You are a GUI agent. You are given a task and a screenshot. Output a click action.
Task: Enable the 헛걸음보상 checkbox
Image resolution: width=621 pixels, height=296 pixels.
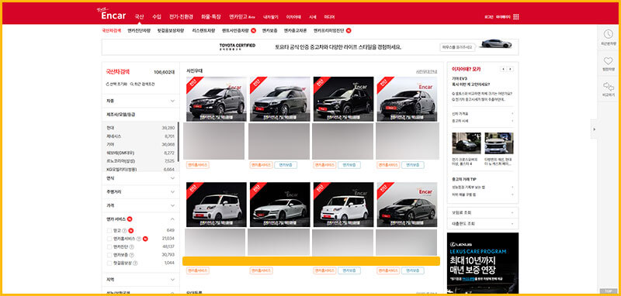pos(109,263)
